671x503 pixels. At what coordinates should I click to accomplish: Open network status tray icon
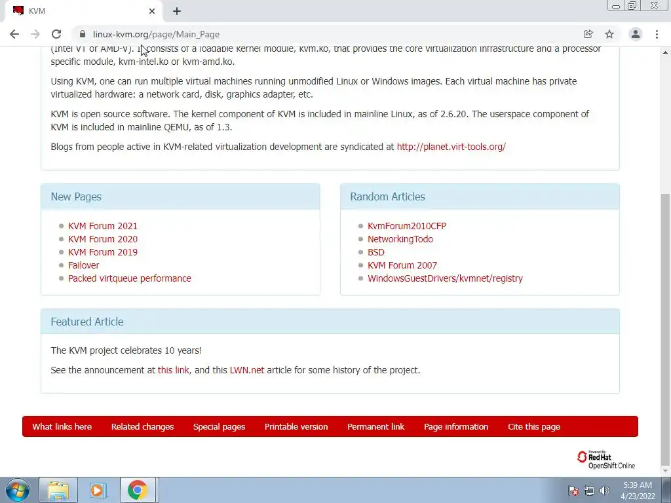click(x=589, y=491)
